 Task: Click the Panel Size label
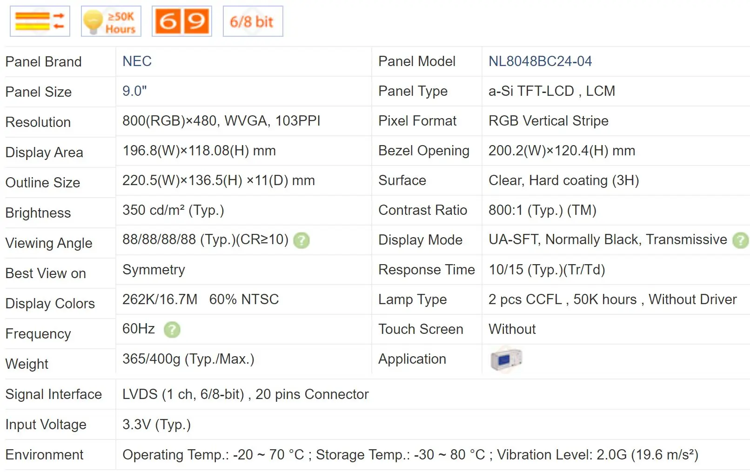(39, 92)
